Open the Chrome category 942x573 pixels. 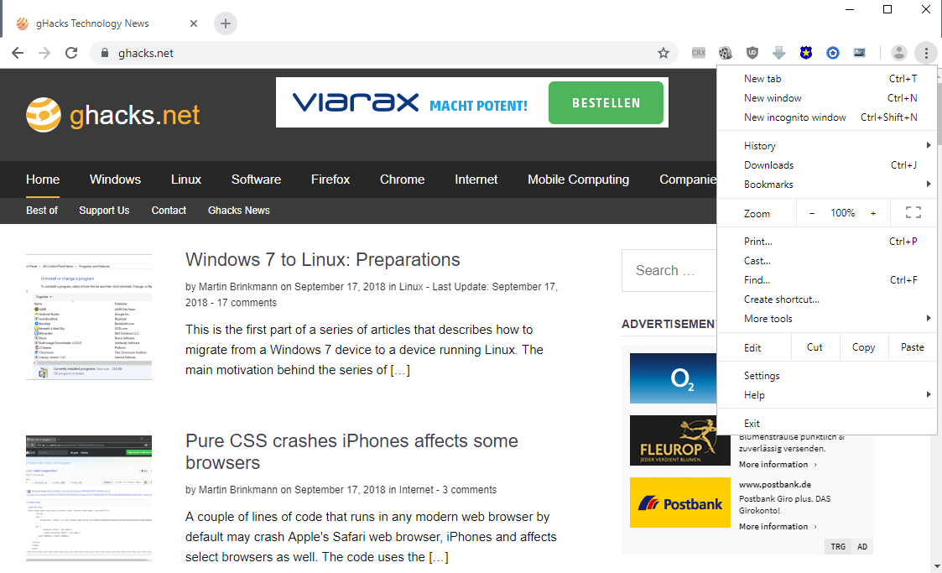pos(402,180)
